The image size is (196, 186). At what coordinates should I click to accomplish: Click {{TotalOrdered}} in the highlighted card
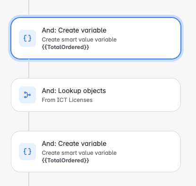66,47
